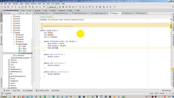Click the red error indicator atop editor stripe

[x=171, y=19]
